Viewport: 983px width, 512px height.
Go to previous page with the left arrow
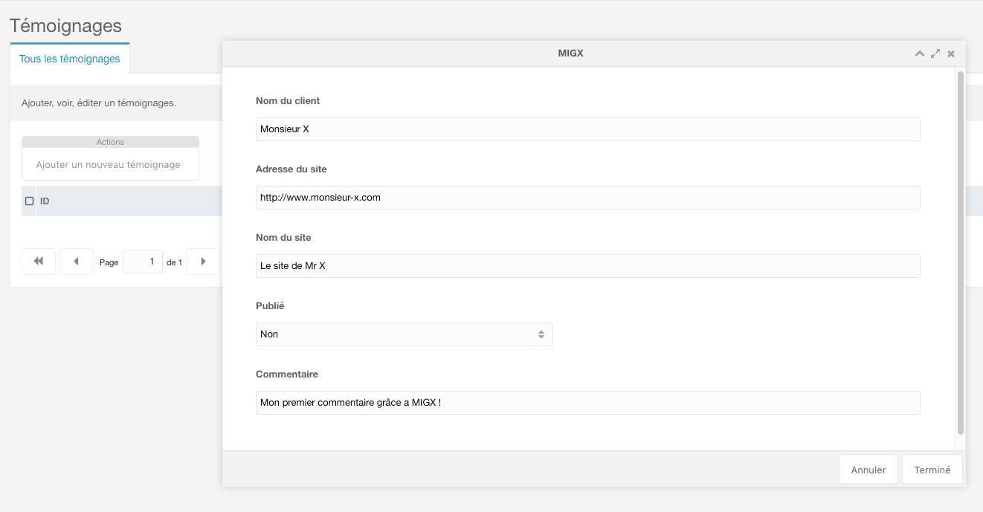pos(77,262)
